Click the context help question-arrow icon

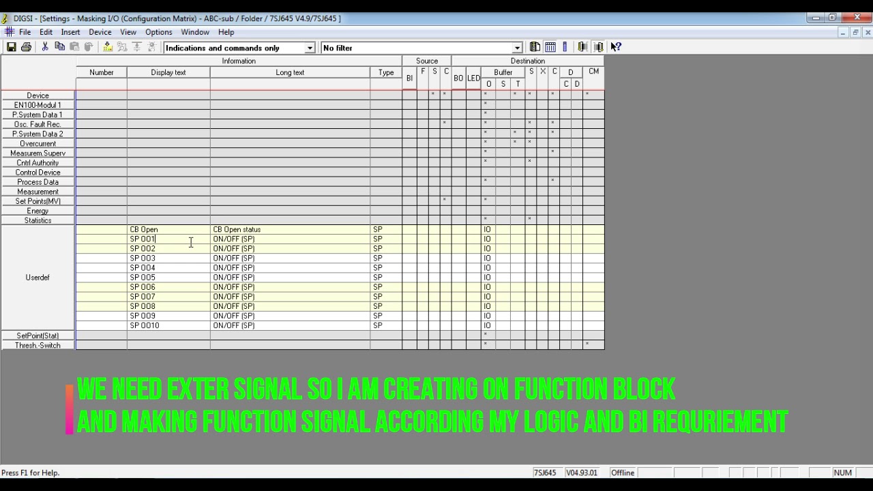pos(616,47)
